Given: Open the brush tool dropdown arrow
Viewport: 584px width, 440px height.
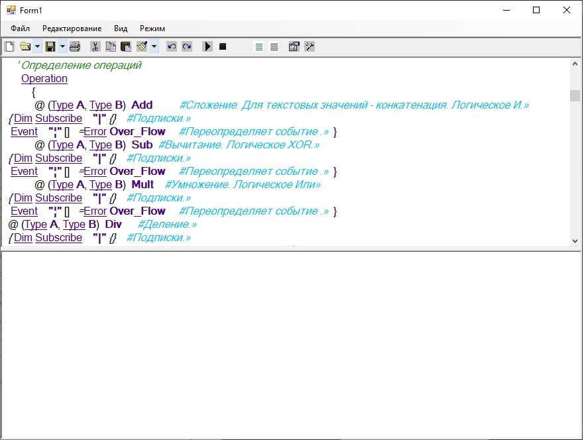Looking at the screenshot, I should click(154, 46).
